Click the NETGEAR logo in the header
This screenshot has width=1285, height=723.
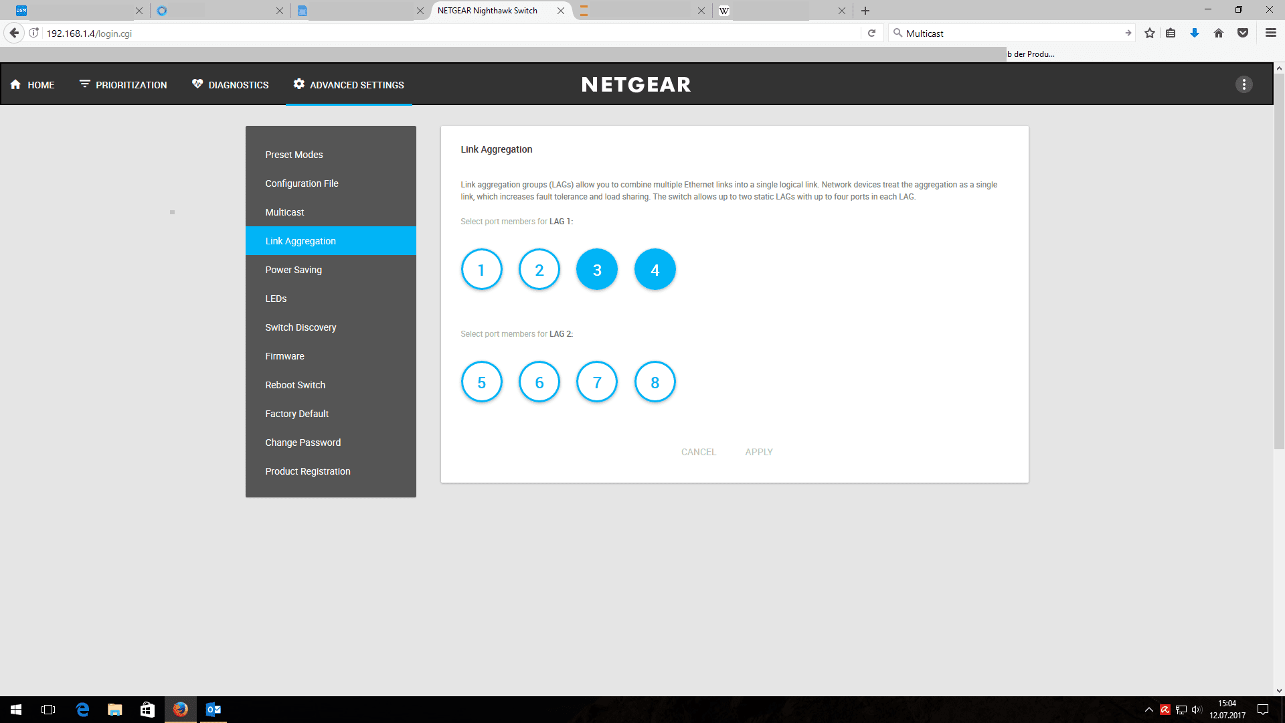point(636,84)
